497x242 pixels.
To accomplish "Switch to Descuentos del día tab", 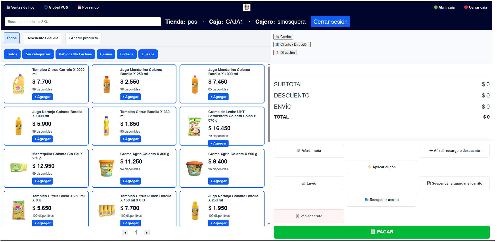I will (x=42, y=38).
